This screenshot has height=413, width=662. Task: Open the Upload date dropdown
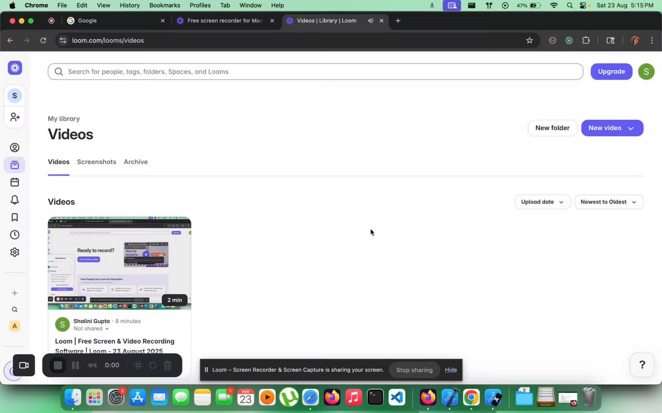point(543,202)
